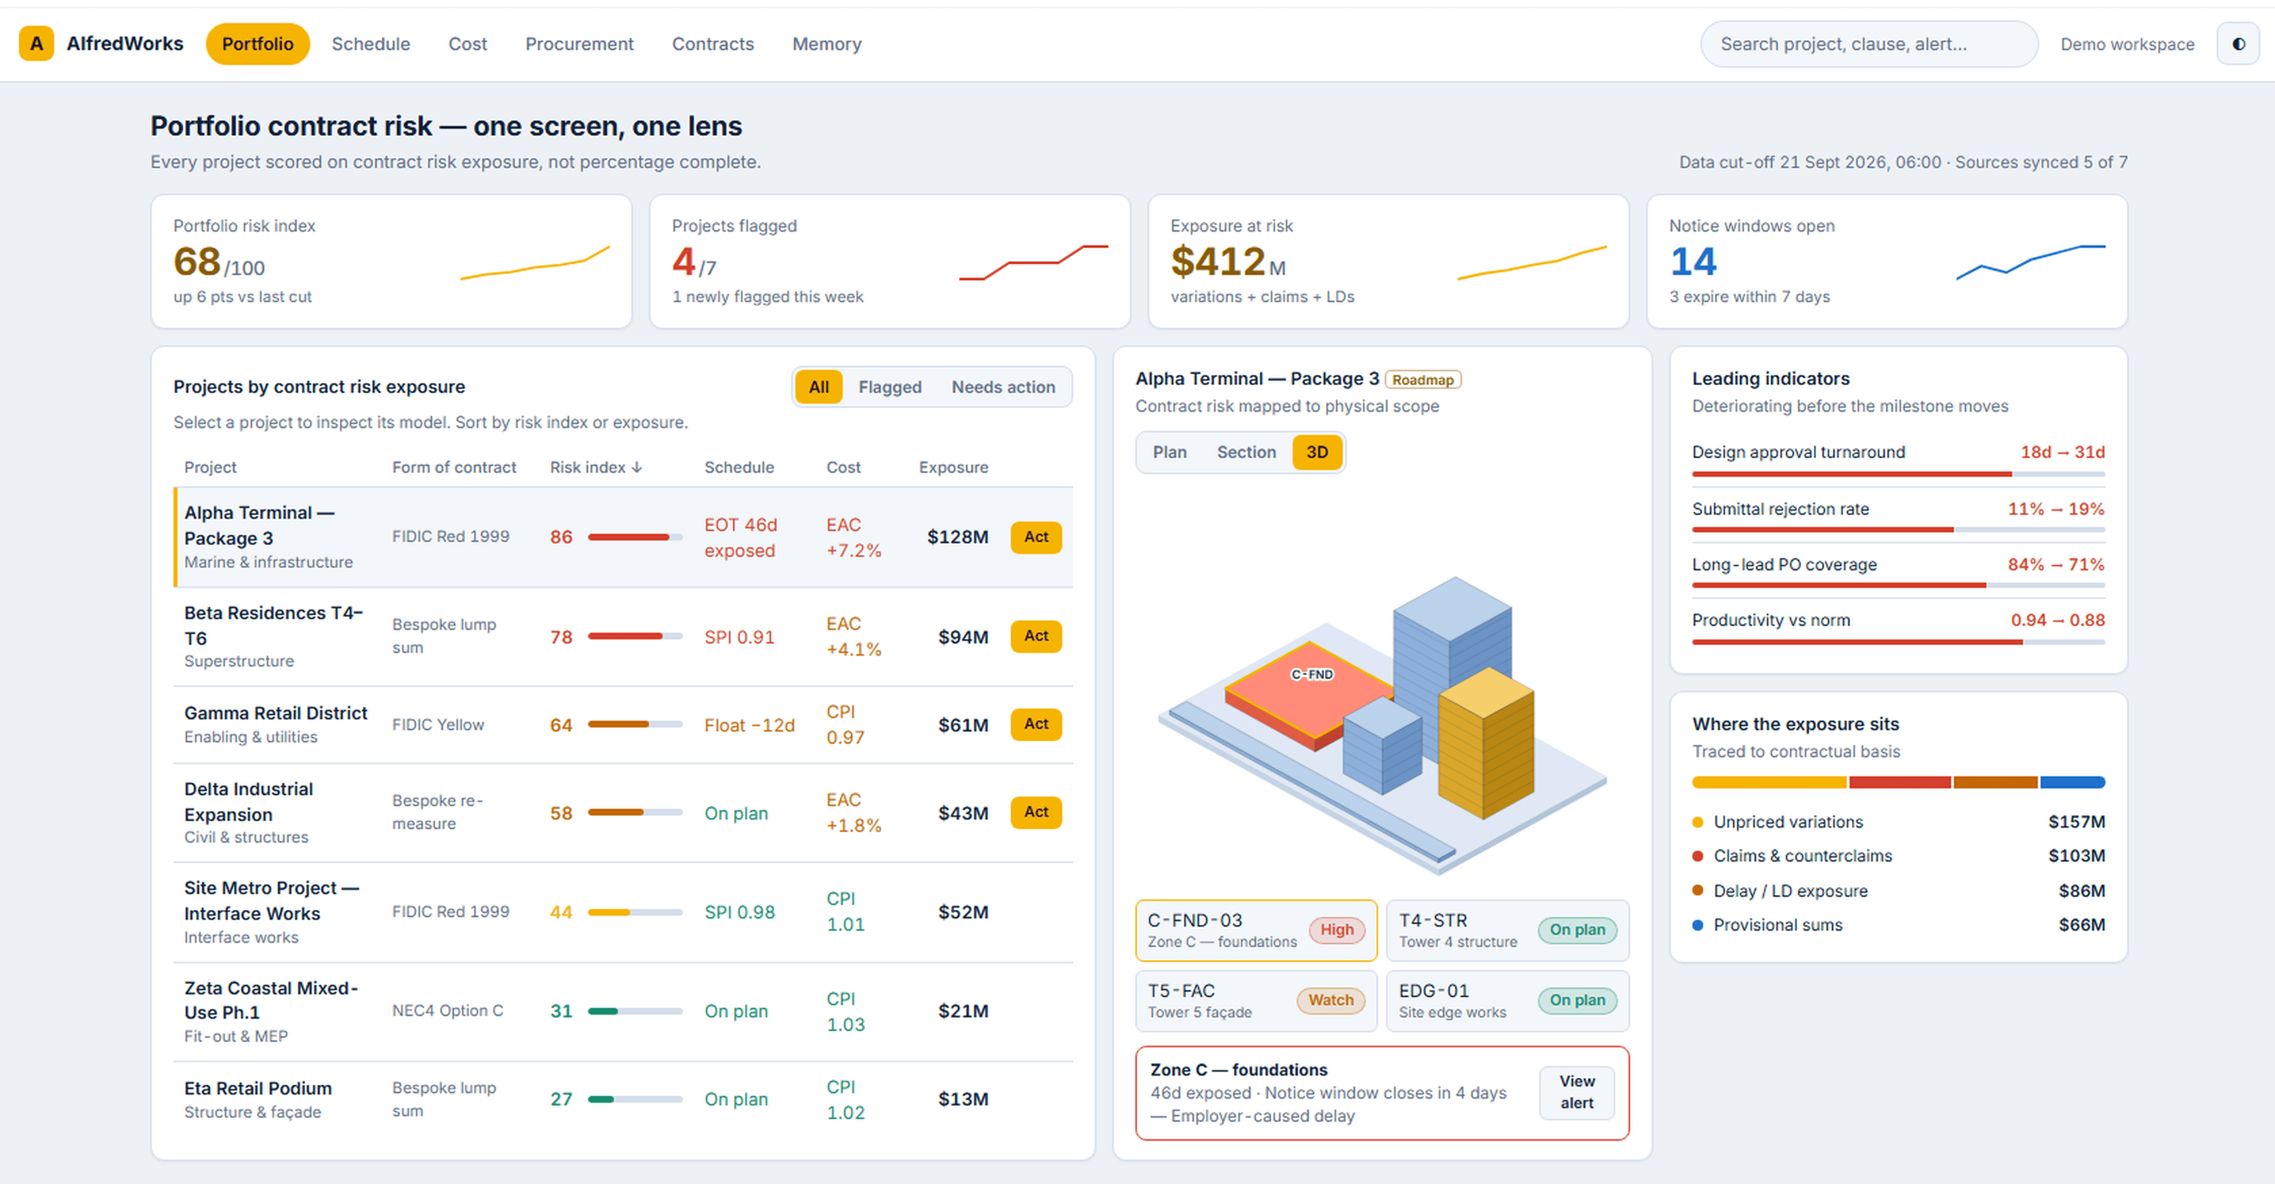Viewport: 2275px width, 1184px height.
Task: Click the AlfredWorks logo icon
Action: tap(36, 43)
